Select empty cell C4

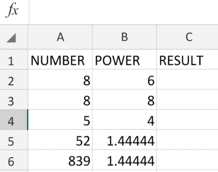coord(187,119)
